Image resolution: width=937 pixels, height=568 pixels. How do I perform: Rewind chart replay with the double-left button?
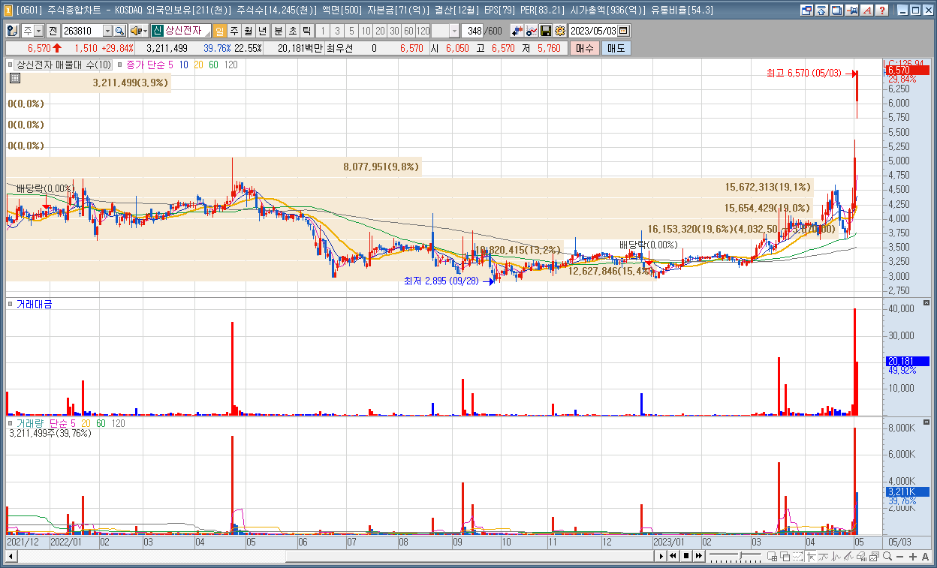pyautogui.click(x=673, y=556)
